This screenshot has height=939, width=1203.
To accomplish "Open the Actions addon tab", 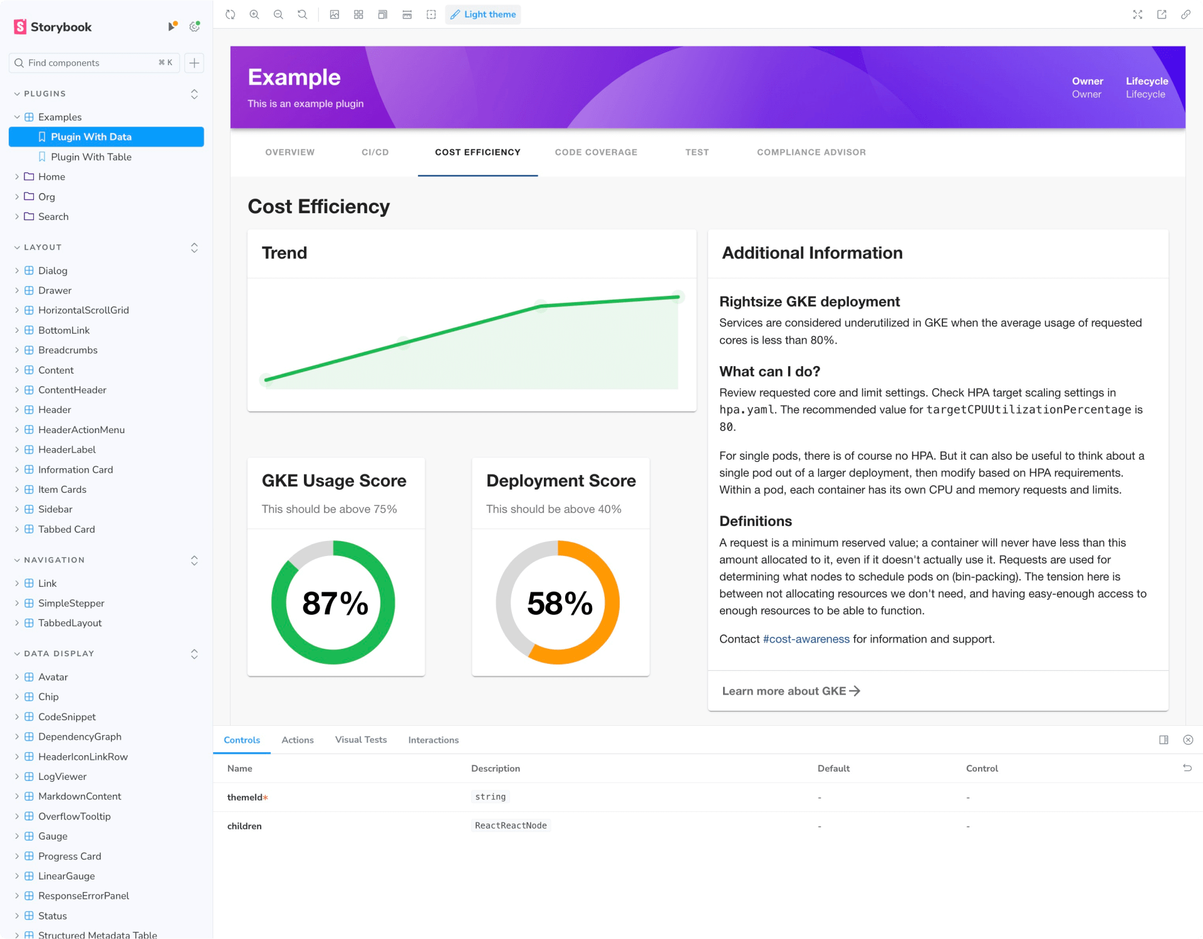I will [298, 740].
